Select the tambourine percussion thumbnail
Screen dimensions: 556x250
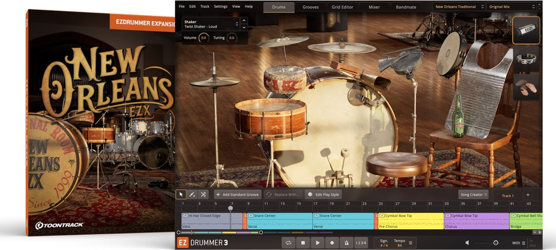[x=526, y=59]
